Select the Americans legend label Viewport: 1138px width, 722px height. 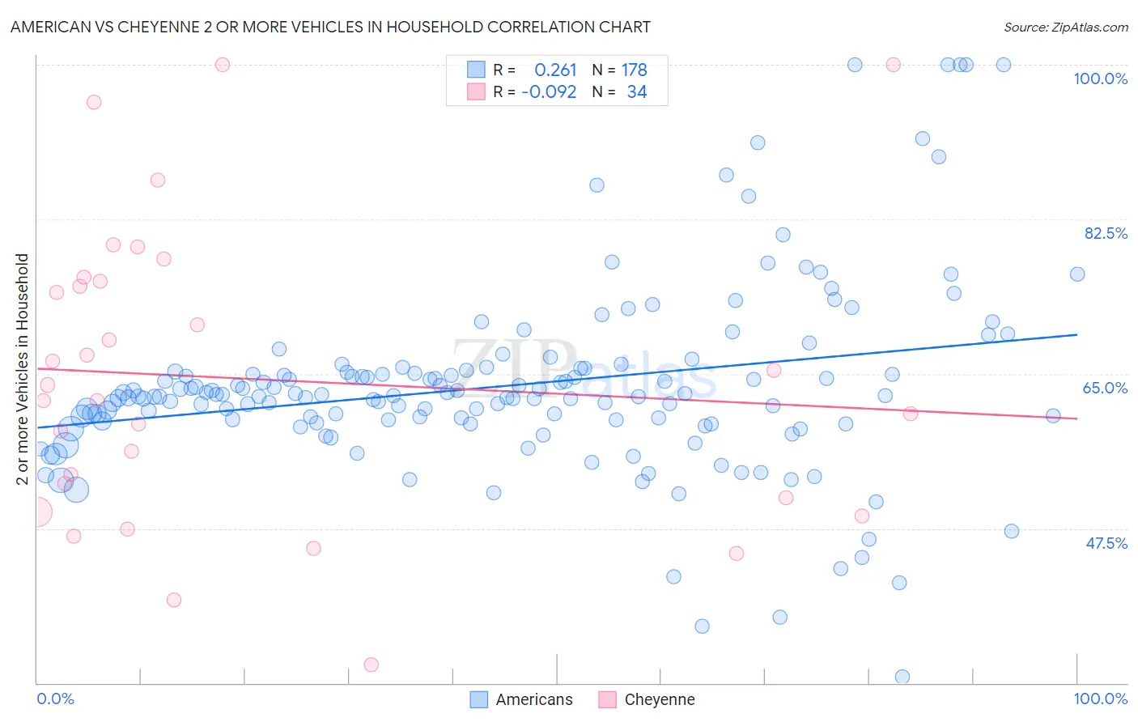(x=534, y=699)
